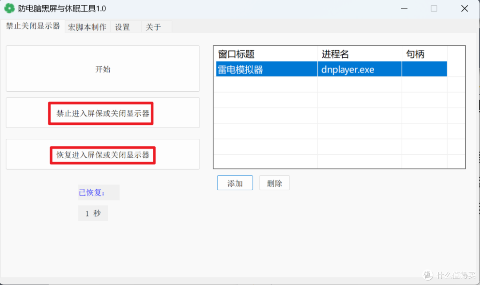The image size is (480, 285).
Task: Select the 雷电模拟器 table cell
Action: (x=267, y=69)
